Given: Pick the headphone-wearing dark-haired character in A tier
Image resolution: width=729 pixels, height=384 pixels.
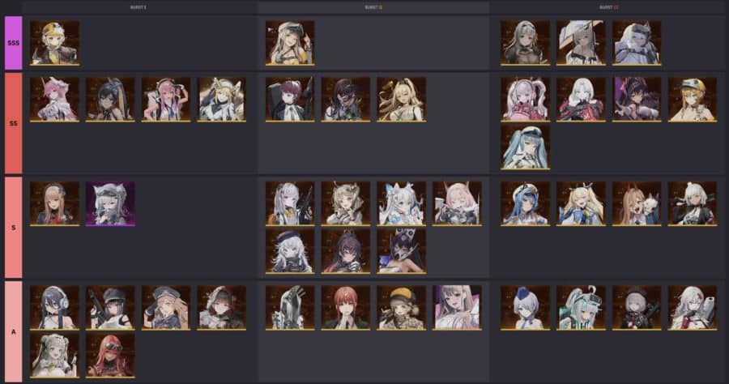Looking at the screenshot, I should point(54,308).
